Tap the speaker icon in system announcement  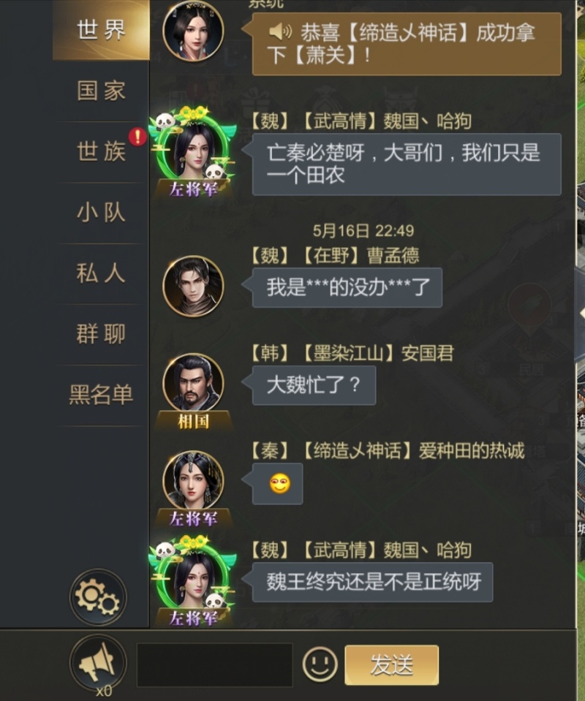click(280, 32)
